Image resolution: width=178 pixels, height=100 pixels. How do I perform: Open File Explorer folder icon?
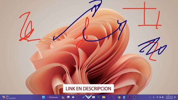click(x=104, y=97)
